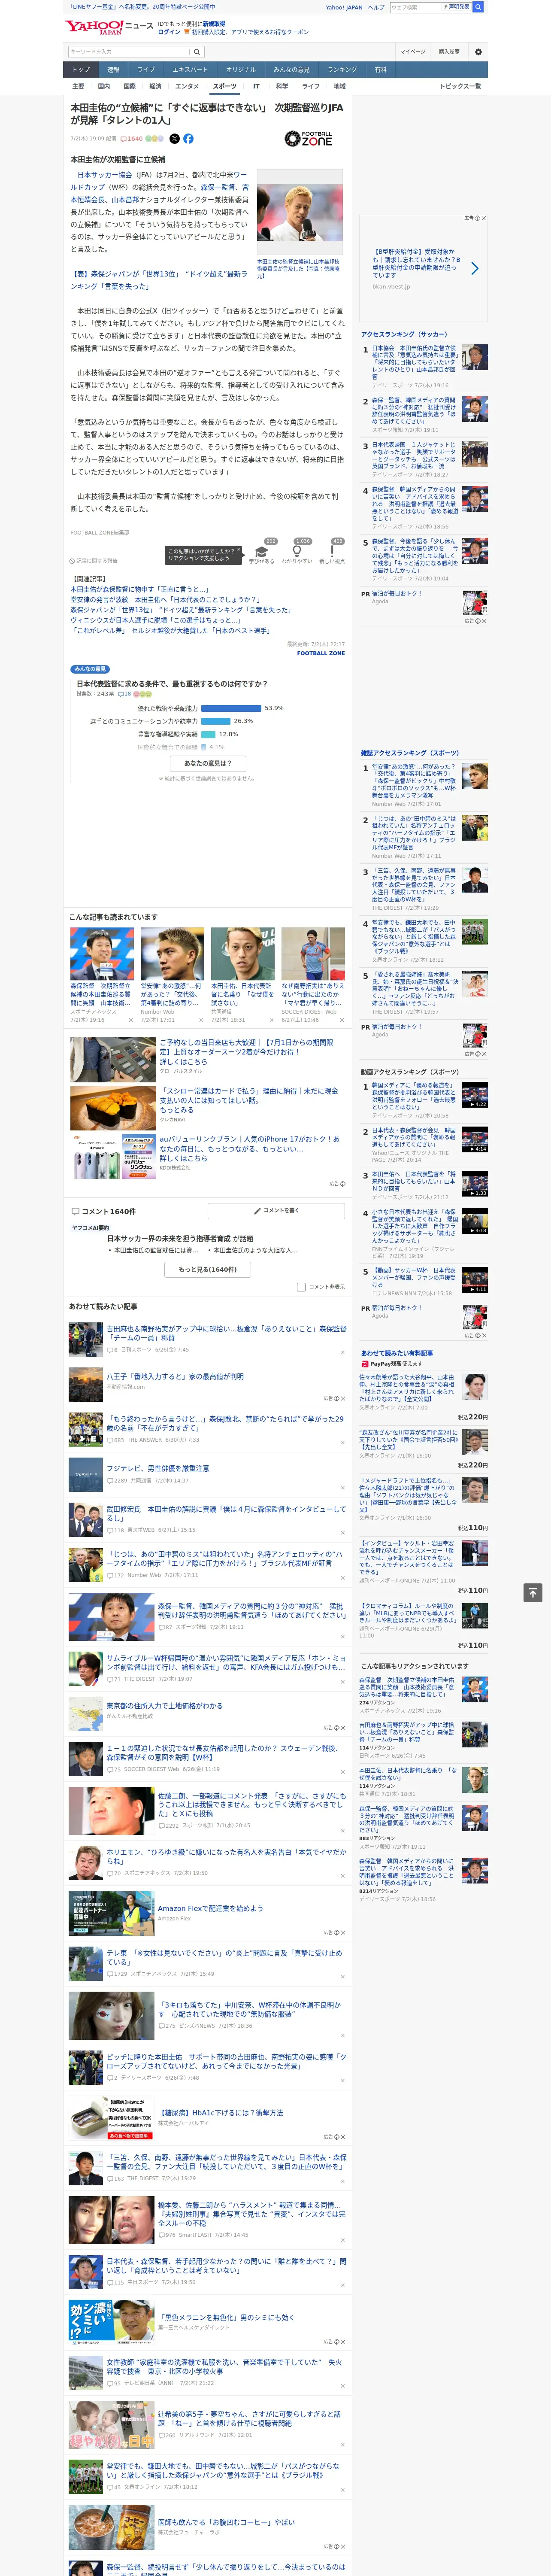The height and width of the screenshot is (2576, 551).
Task: Click the FOOTBALL ZONE logo beside the headline
Action: pyautogui.click(x=309, y=139)
